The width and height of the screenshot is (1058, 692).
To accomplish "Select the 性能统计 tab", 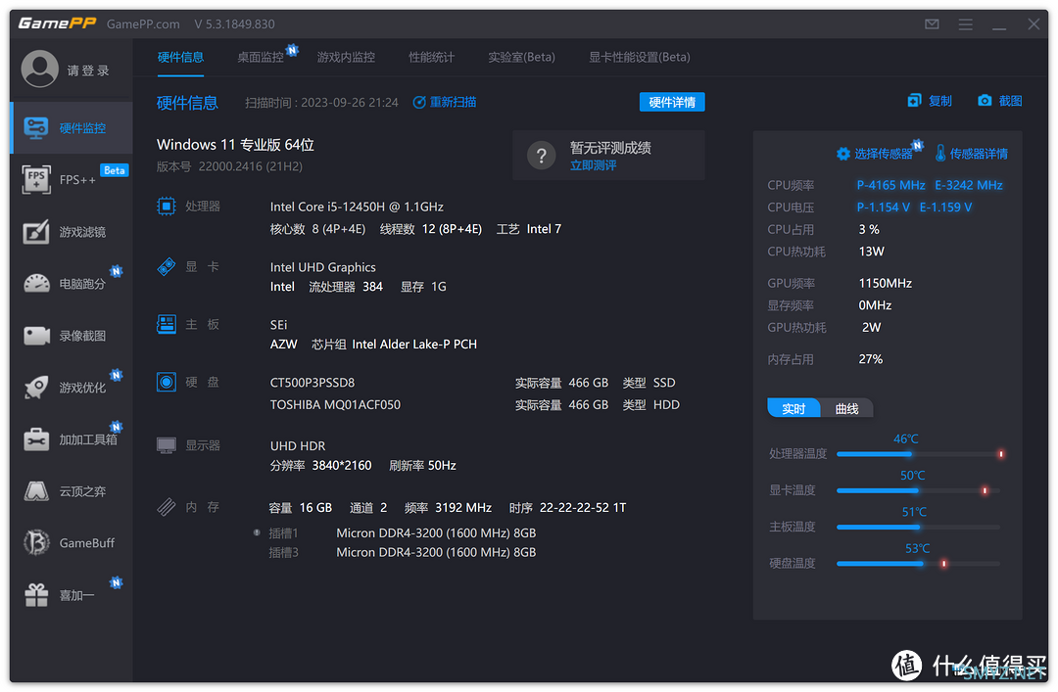I will click(431, 58).
